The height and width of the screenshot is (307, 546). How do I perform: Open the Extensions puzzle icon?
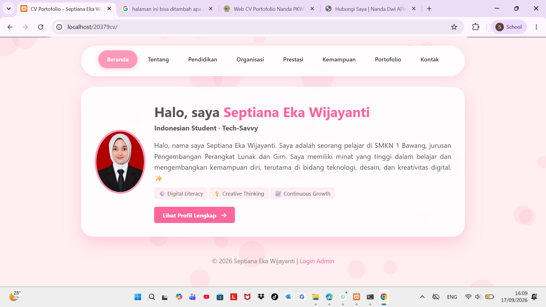click(476, 27)
